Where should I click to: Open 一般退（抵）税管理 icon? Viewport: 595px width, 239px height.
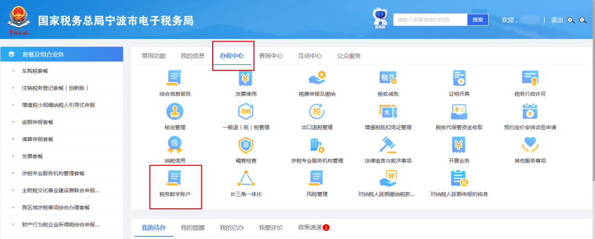pyautogui.click(x=246, y=112)
